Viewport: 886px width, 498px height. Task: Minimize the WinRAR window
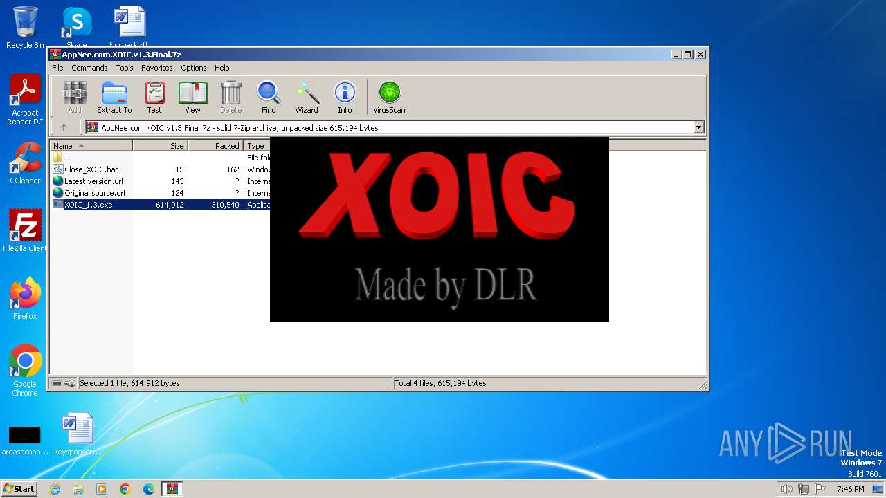pyautogui.click(x=676, y=54)
